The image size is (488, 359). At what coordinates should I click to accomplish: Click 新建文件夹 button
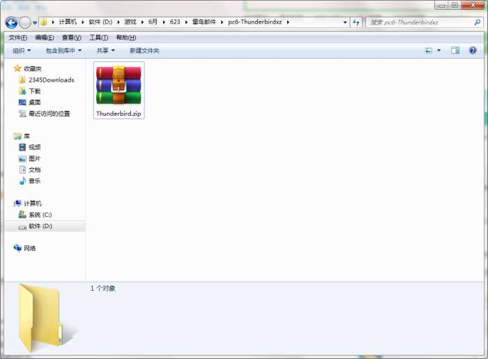coord(144,50)
